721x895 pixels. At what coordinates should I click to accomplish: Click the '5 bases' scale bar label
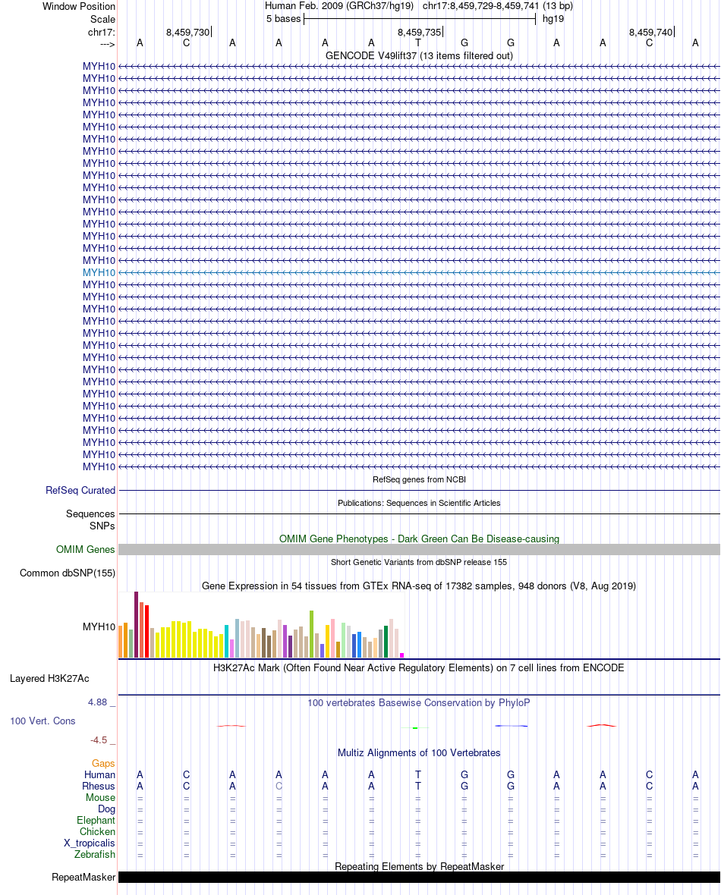click(x=283, y=19)
